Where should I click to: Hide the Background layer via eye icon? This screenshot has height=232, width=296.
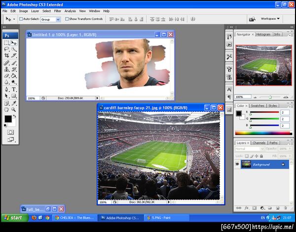237,164
